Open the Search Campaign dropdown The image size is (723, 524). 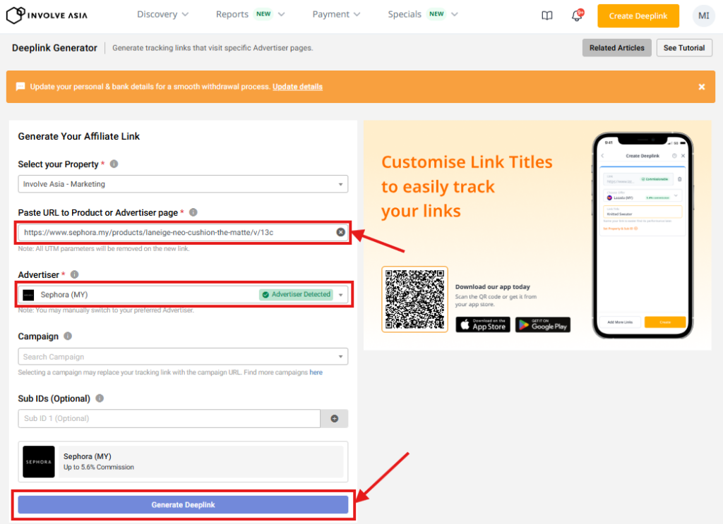pyautogui.click(x=183, y=357)
